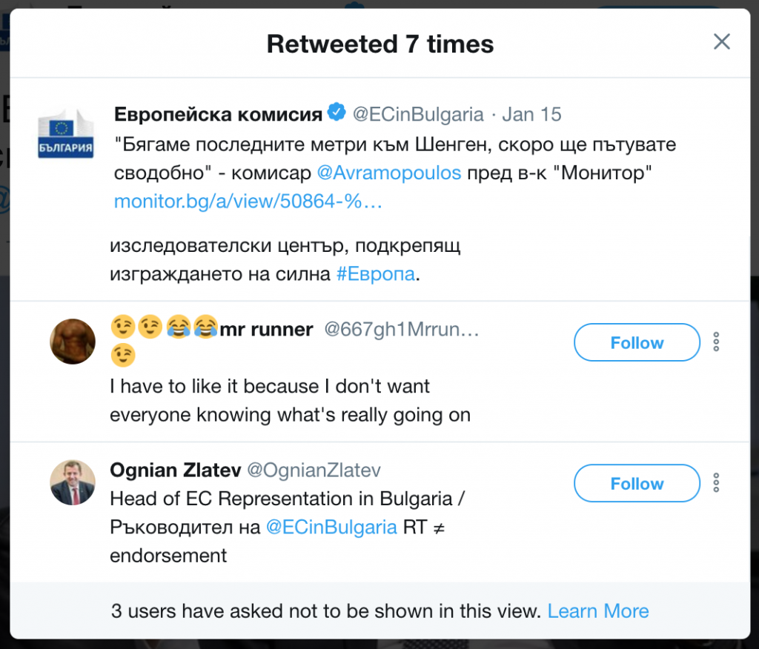Click the Ognian Zlatev display name
The image size is (759, 649).
[173, 470]
